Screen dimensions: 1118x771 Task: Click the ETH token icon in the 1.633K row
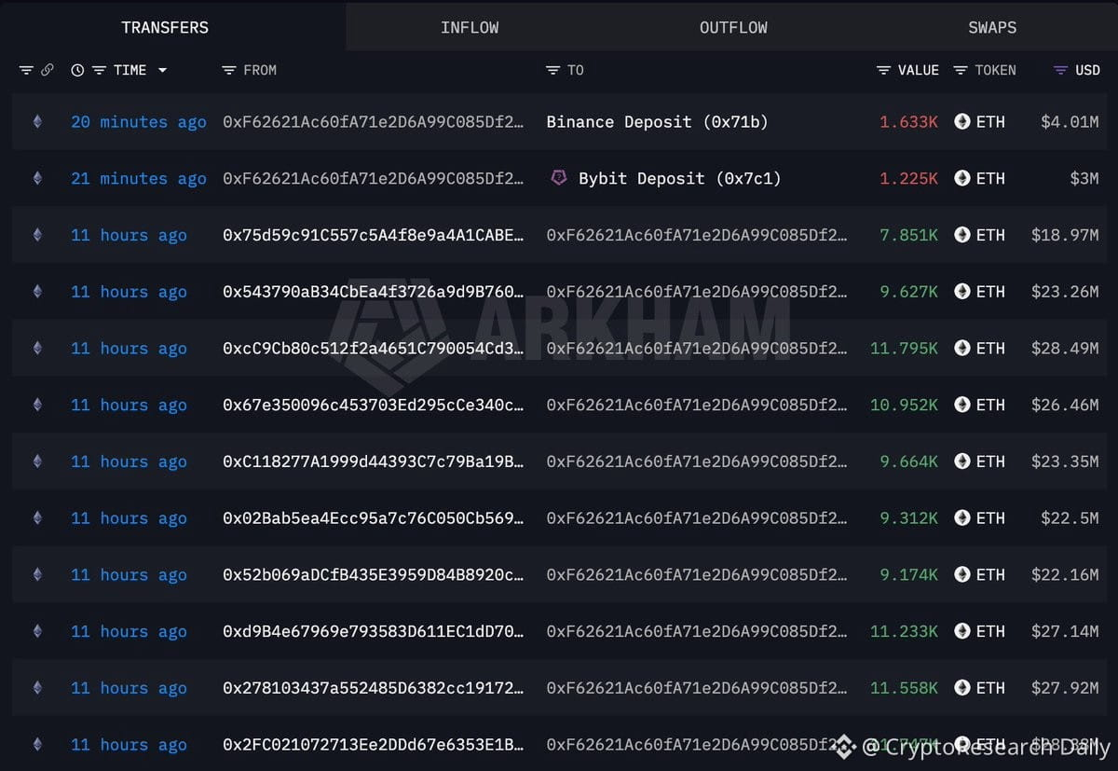coord(962,121)
